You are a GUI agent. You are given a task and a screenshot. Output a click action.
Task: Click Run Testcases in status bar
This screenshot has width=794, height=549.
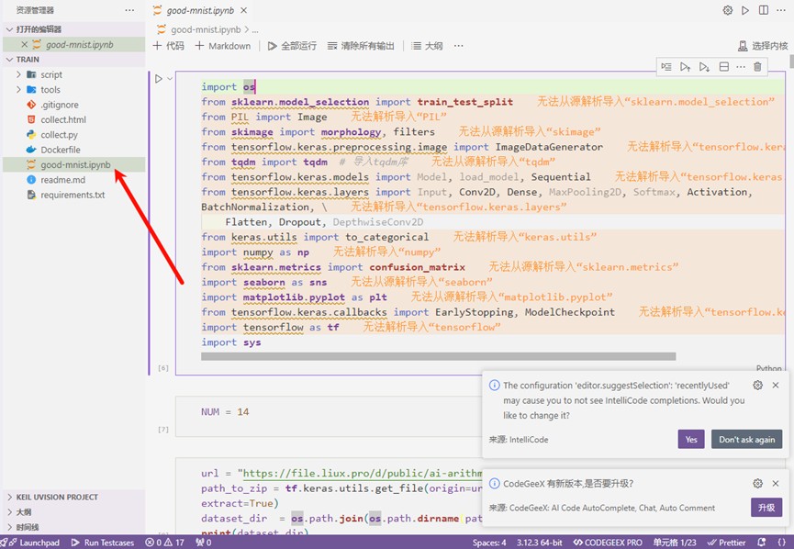103,543
